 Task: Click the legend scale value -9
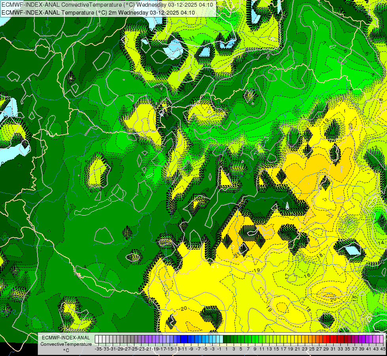point(191,349)
